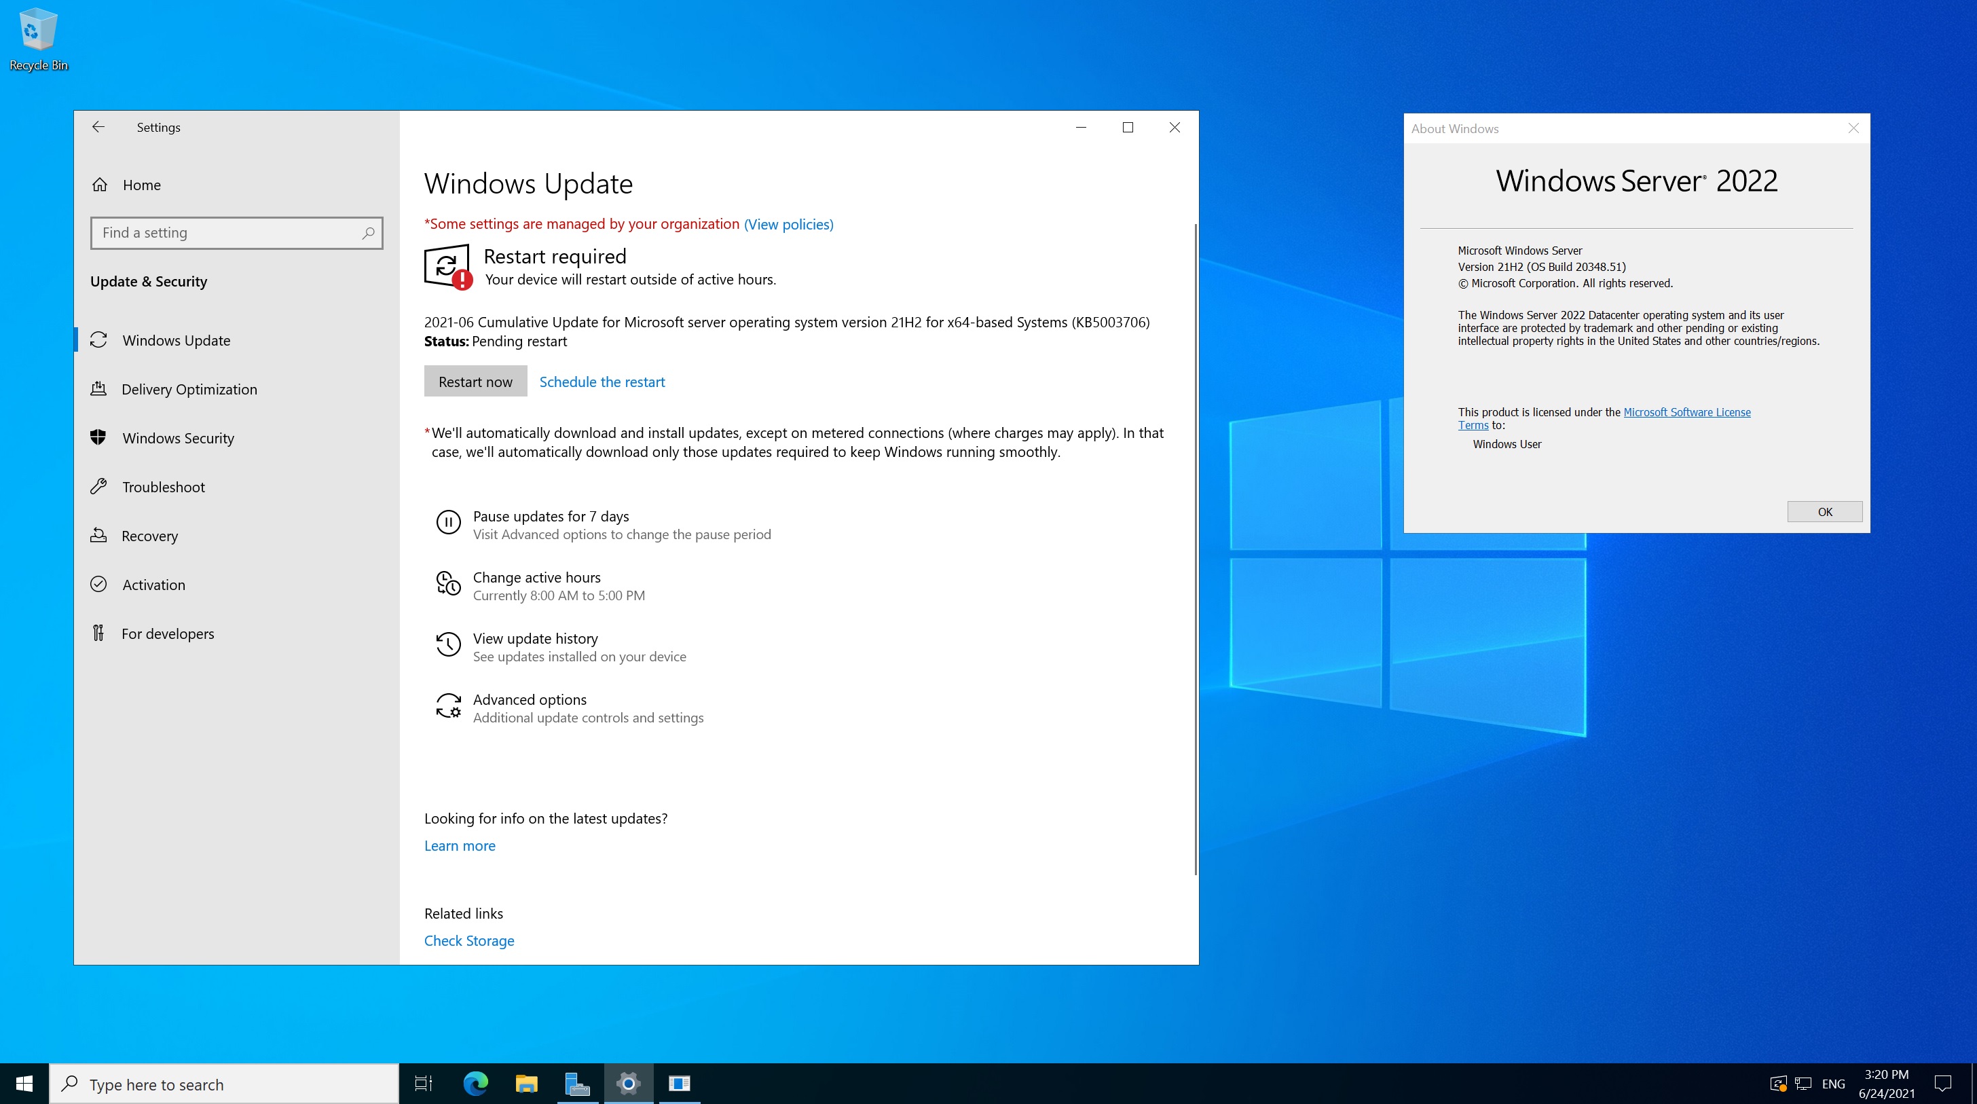Open Task View on the taskbar
1977x1104 pixels.
tap(424, 1083)
